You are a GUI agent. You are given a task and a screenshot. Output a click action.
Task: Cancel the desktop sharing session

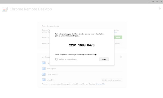click(x=104, y=59)
